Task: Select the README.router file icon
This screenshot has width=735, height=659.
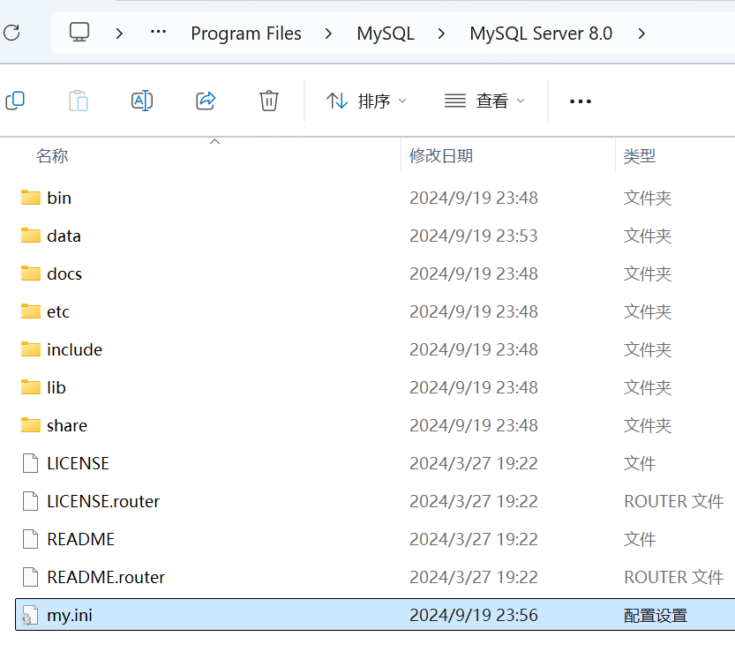Action: tap(31, 577)
